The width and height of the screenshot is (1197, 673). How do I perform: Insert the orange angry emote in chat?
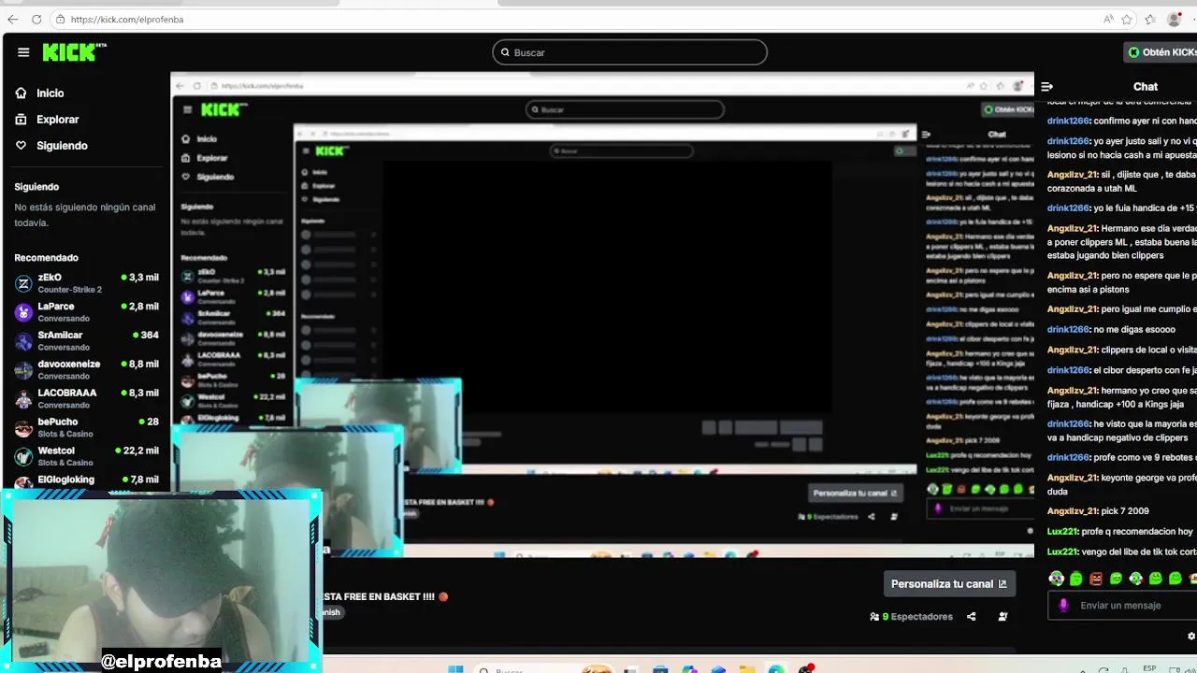1096,579
